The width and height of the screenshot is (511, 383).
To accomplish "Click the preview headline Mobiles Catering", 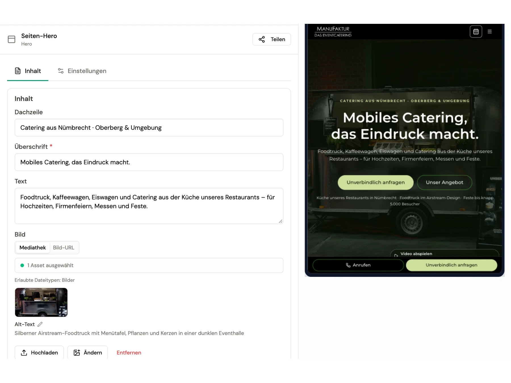I will 405,126.
